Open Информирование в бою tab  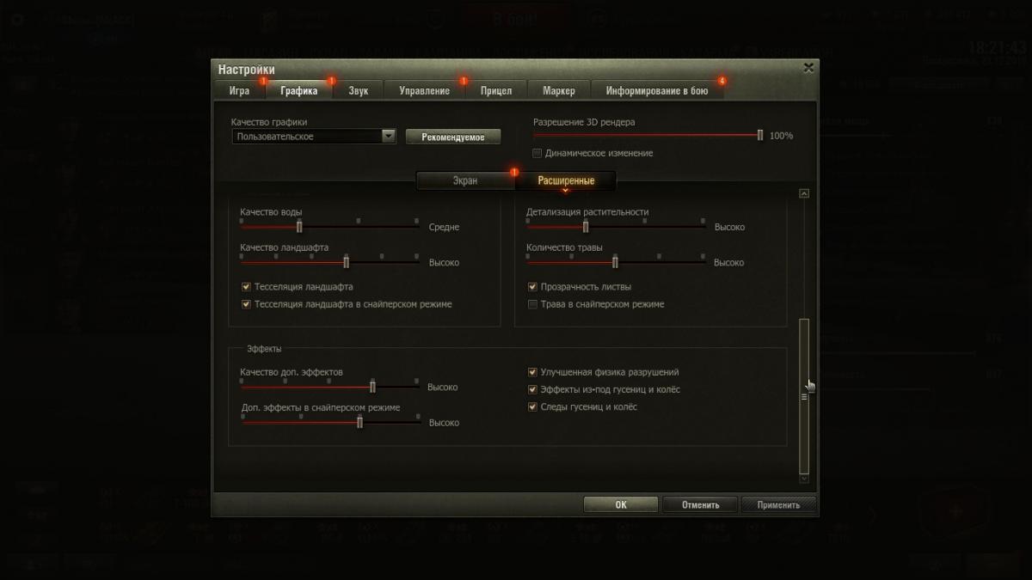point(657,90)
